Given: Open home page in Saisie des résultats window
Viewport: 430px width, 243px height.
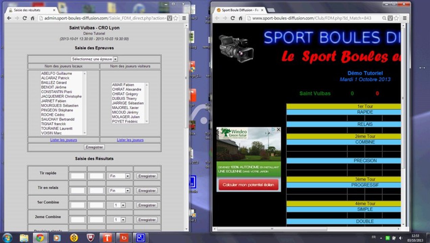Looking at the screenshot, I should [32, 18].
